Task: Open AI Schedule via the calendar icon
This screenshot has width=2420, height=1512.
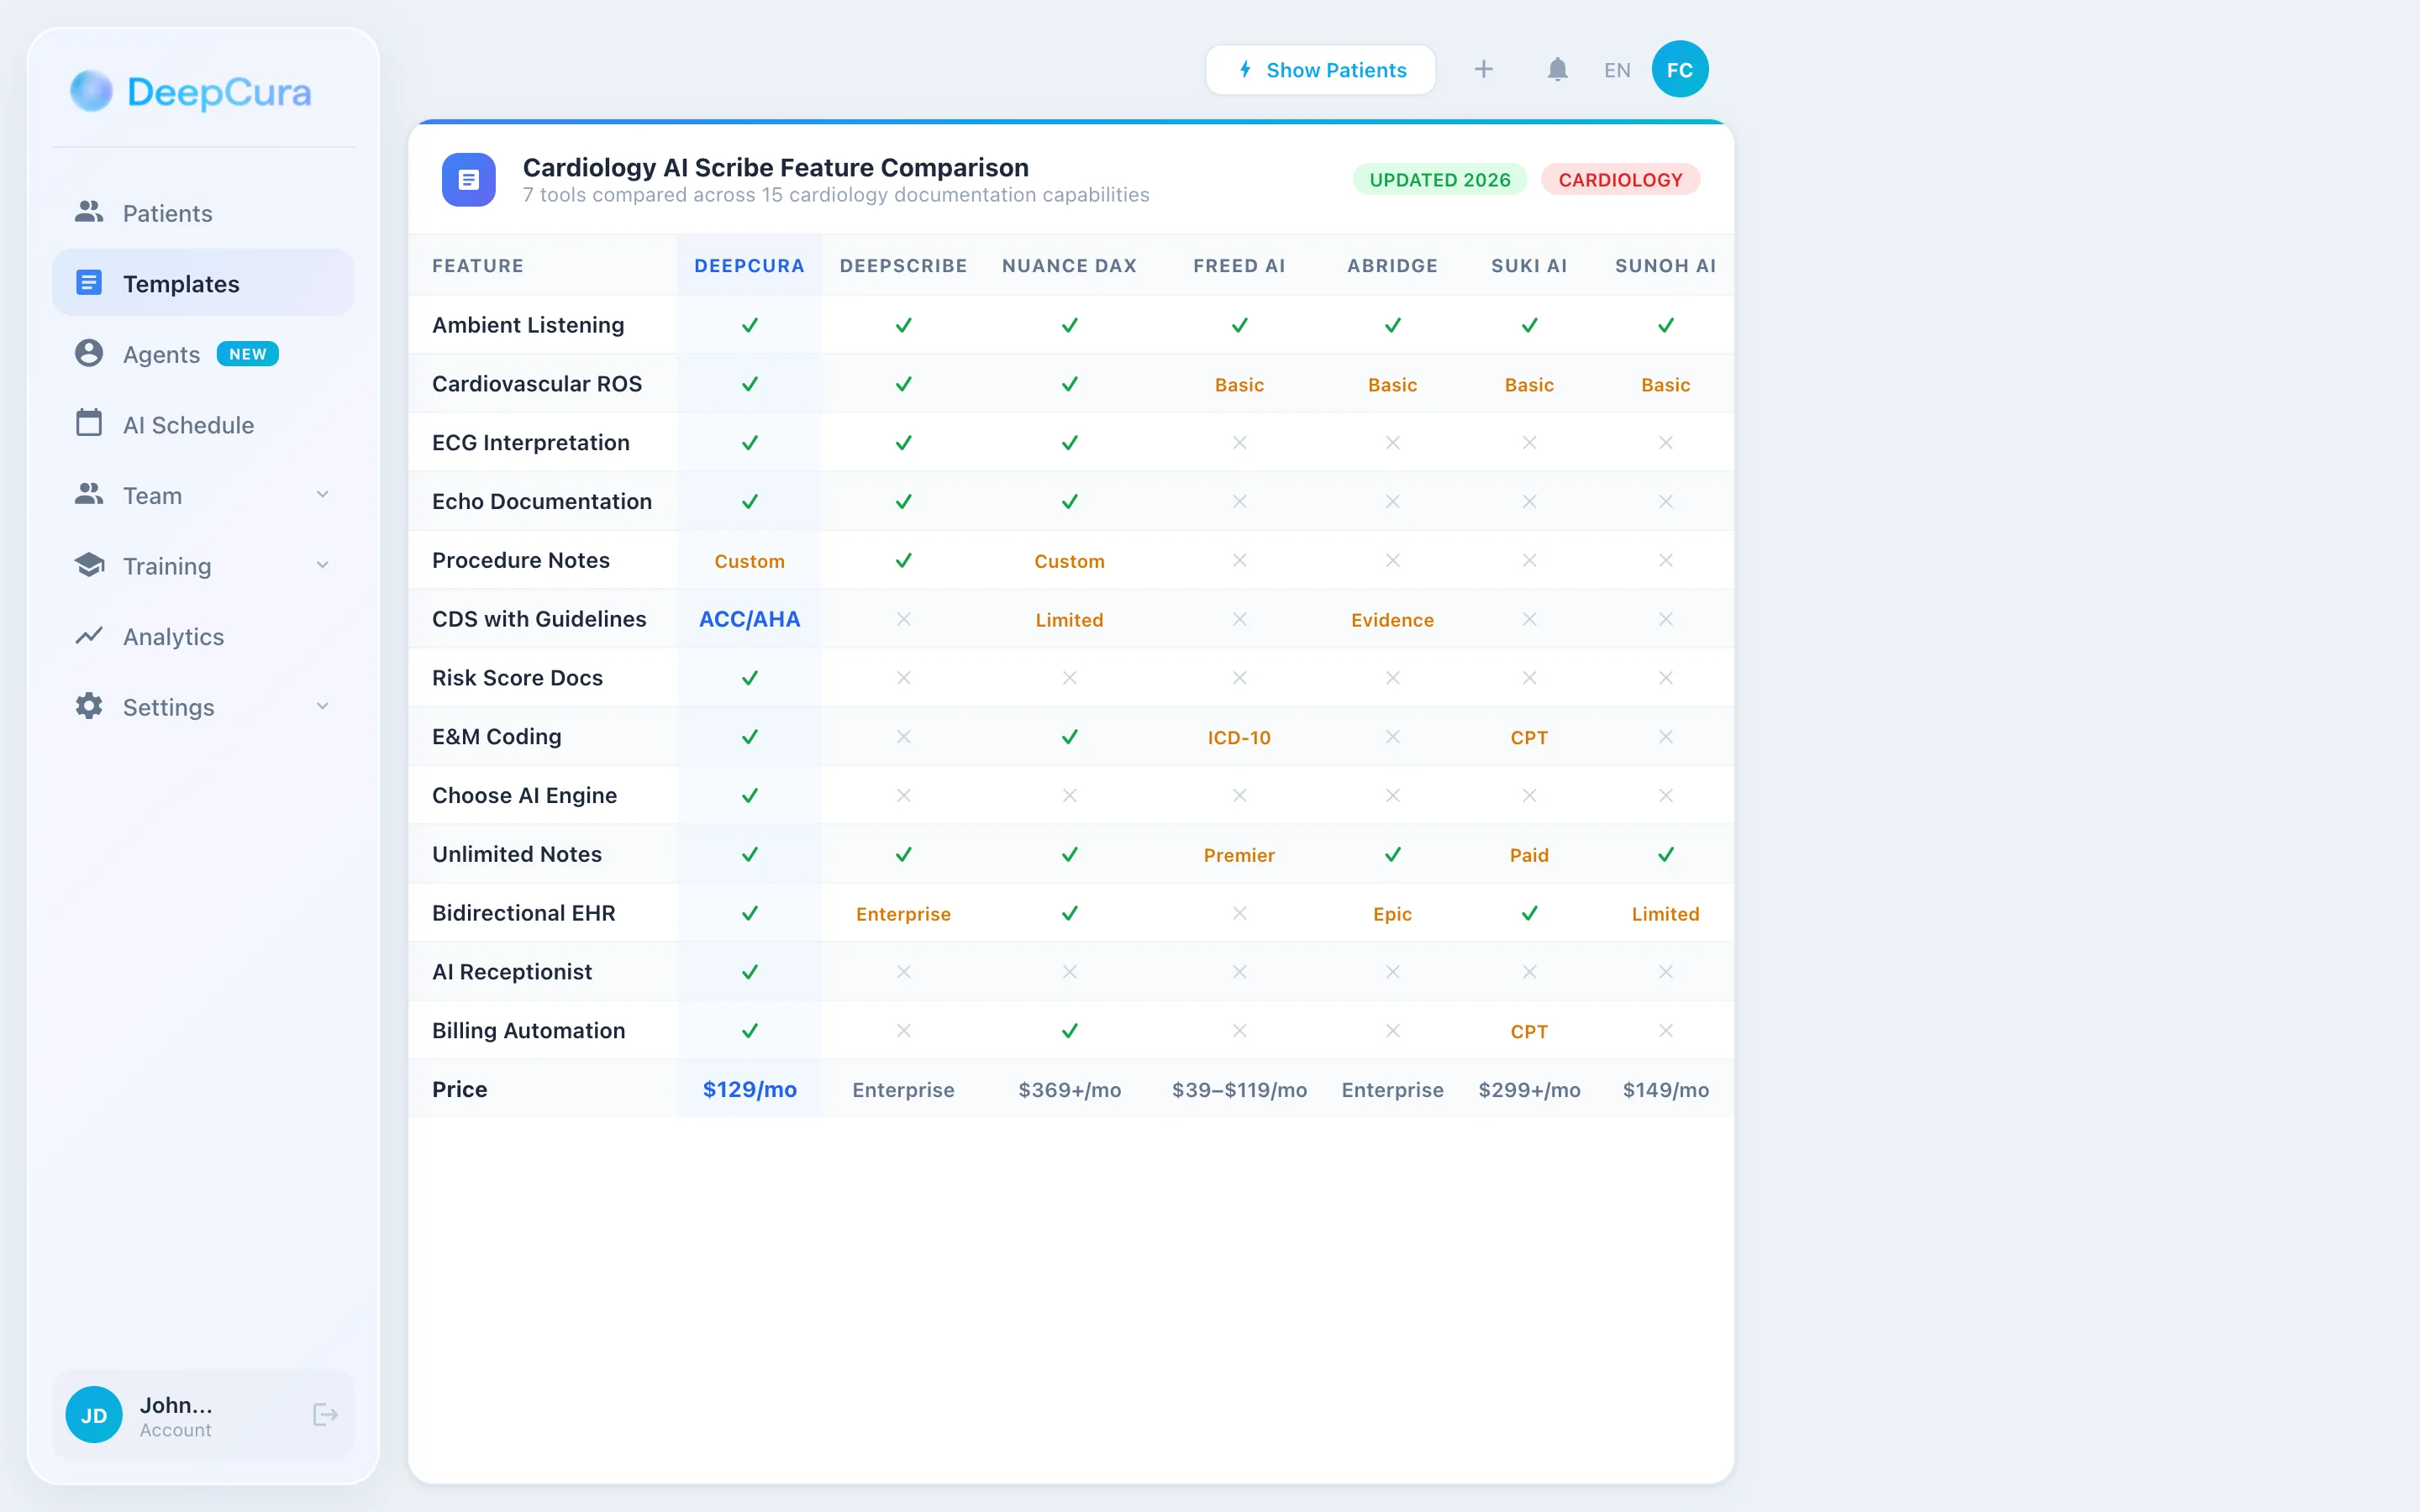Action: point(89,424)
